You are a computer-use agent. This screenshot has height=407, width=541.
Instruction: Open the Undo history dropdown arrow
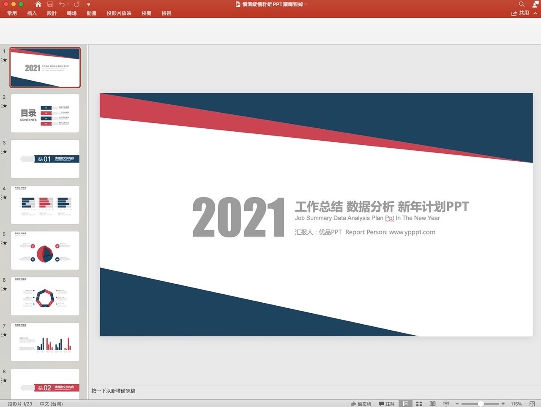click(x=68, y=5)
